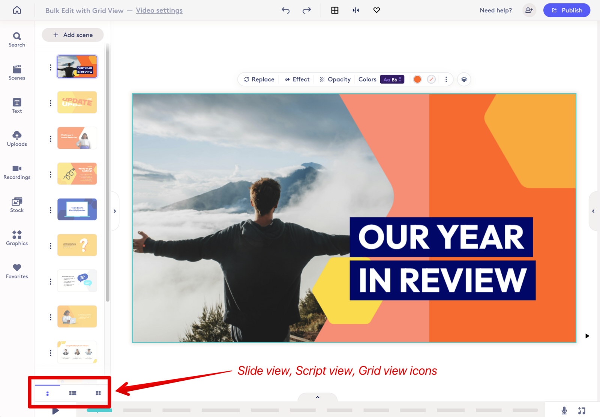The width and height of the screenshot is (600, 417).
Task: Open Need help? link
Action: [x=496, y=10]
